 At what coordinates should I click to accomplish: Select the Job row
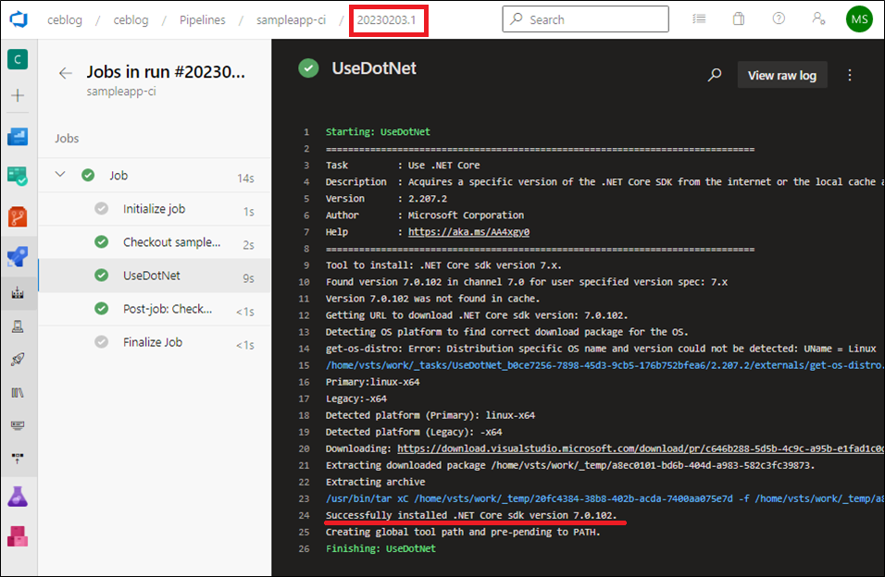[155, 176]
